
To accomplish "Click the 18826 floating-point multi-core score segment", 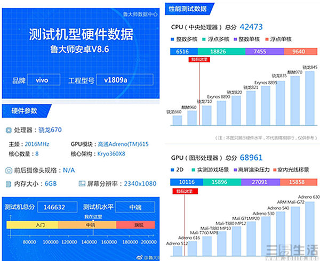I will point(218,51).
